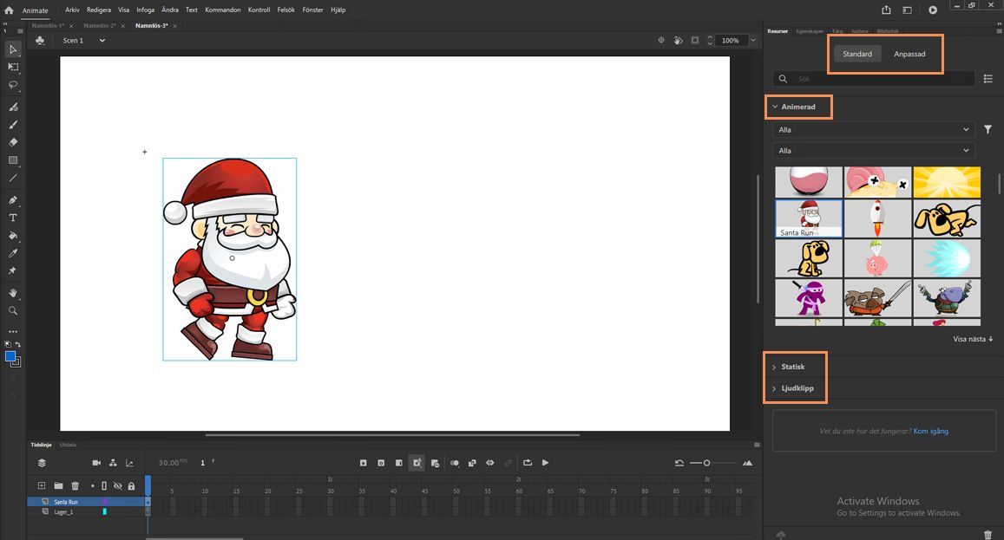This screenshot has height=540, width=1004.
Task: Click the Kom igång link
Action: point(931,432)
